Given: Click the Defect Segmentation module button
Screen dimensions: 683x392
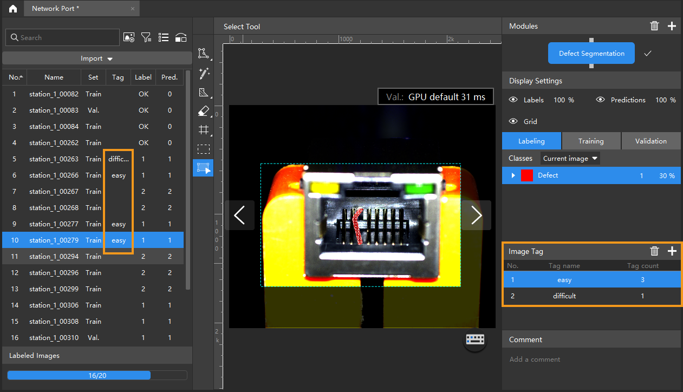Looking at the screenshot, I should [591, 54].
